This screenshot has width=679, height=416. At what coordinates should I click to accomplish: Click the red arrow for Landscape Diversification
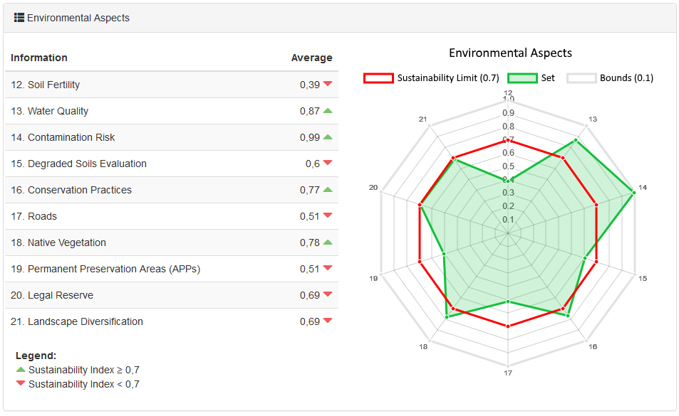(328, 321)
